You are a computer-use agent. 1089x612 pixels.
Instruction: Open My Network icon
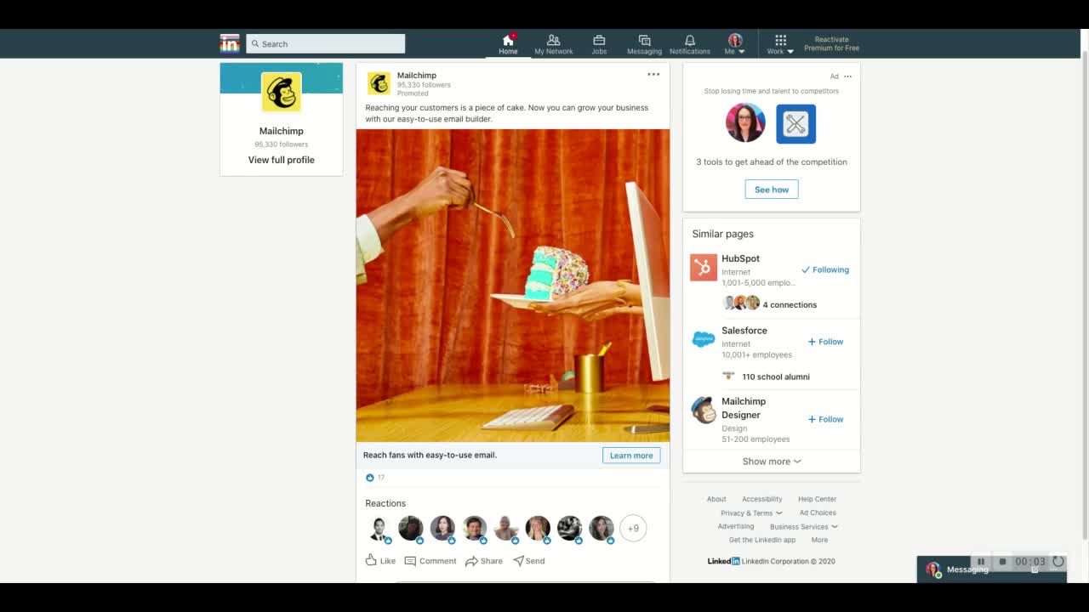(x=553, y=40)
